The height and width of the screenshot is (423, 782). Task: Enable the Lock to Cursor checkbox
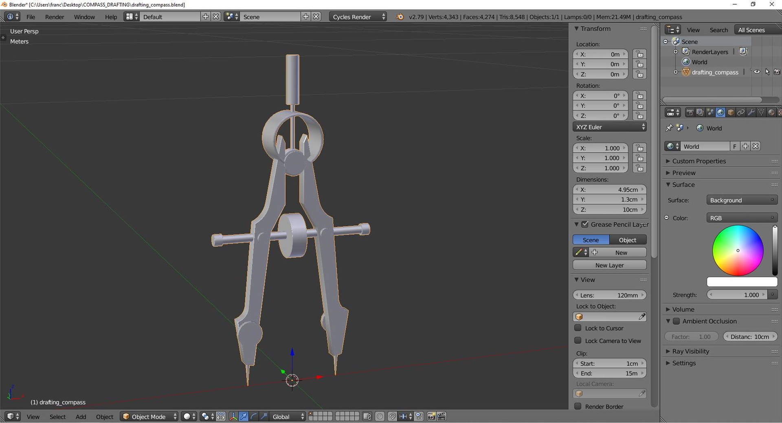[x=578, y=328]
